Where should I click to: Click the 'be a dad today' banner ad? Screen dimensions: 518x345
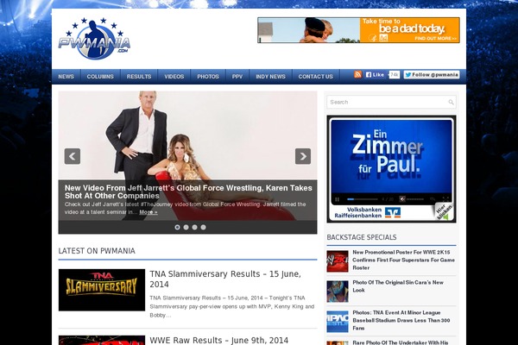pyautogui.click(x=358, y=30)
